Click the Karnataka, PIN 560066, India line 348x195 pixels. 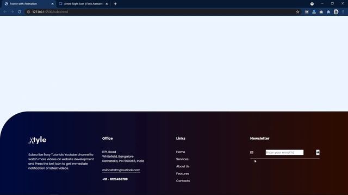click(123, 161)
